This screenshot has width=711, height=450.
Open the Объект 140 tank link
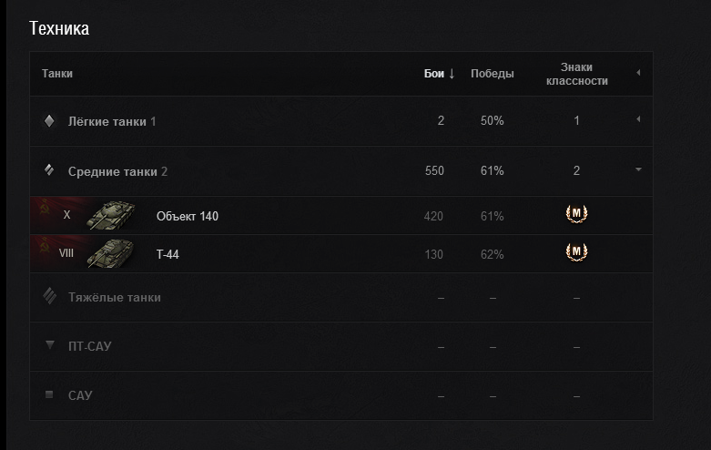pos(188,217)
